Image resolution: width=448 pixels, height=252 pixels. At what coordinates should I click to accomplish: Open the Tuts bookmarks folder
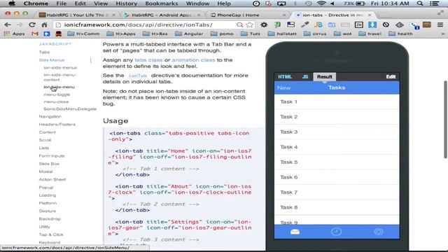click(251, 34)
